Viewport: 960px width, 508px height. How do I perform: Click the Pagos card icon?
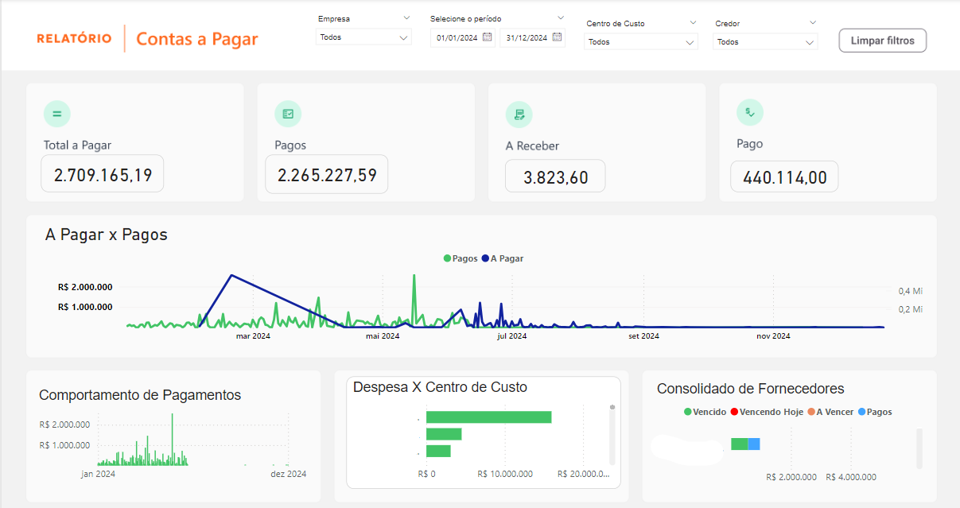click(x=288, y=114)
